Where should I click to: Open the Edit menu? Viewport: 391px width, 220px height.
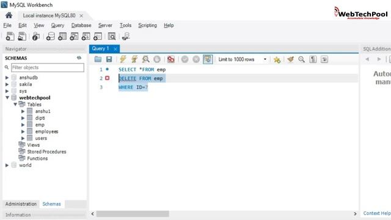coord(23,26)
